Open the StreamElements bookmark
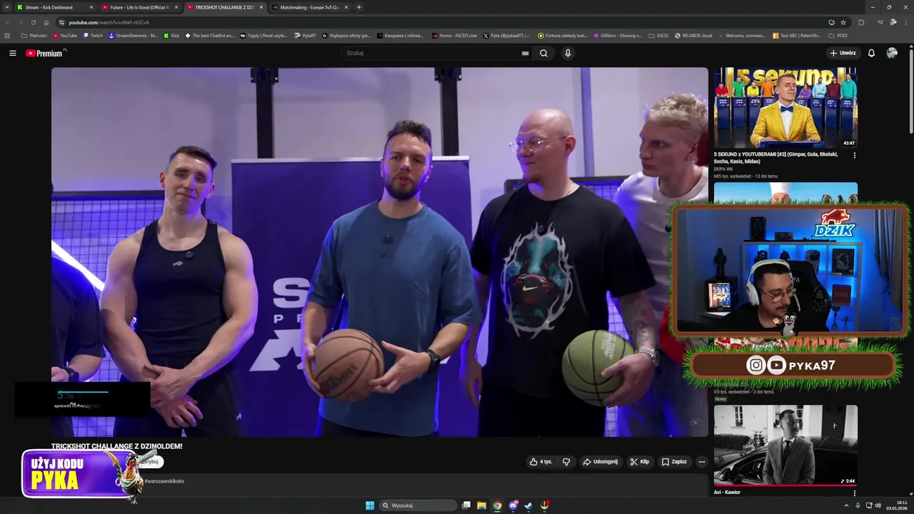The width and height of the screenshot is (914, 514). [134, 35]
